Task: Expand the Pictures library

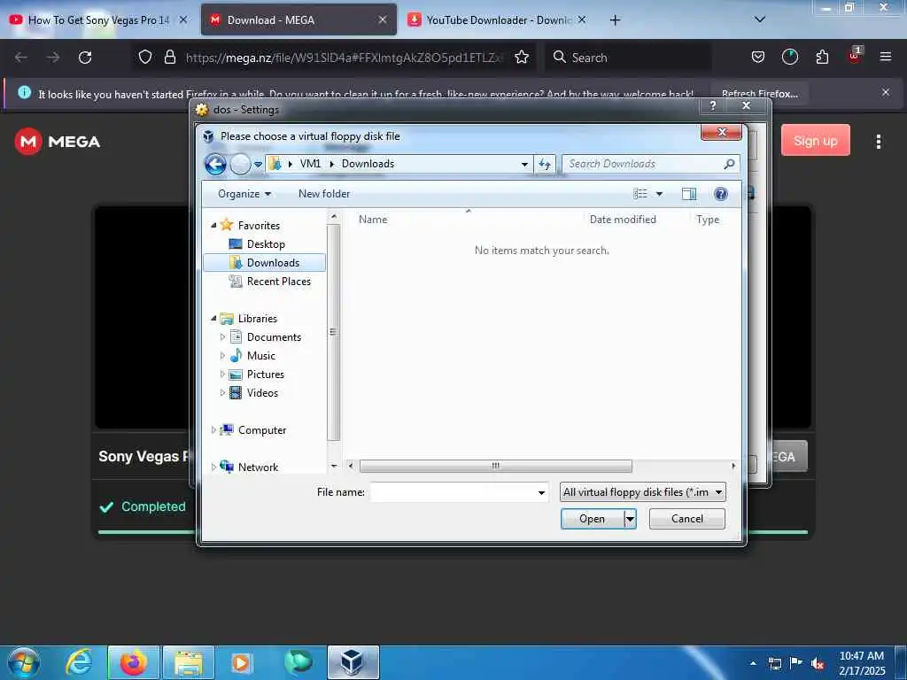Action: click(x=222, y=375)
